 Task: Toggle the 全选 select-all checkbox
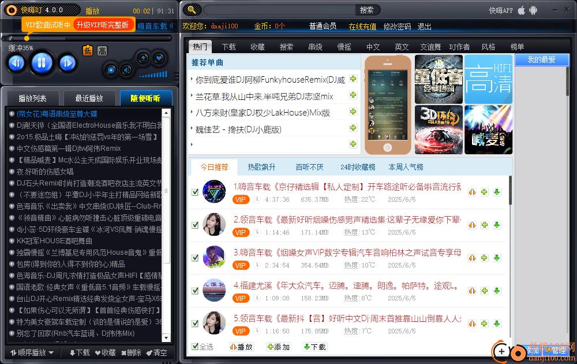[195, 346]
